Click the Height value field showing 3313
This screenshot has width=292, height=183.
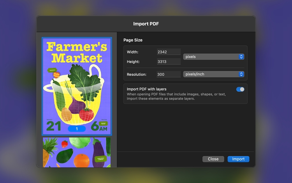coord(168,62)
